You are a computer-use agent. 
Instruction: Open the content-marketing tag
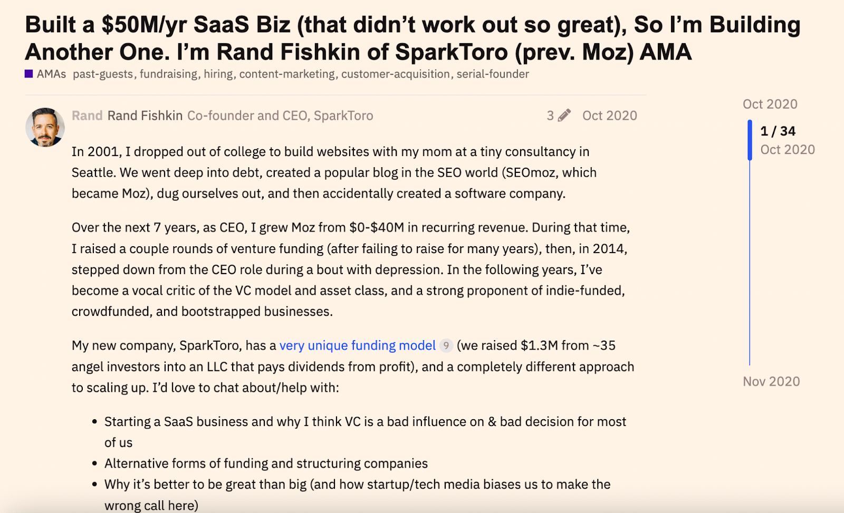(x=287, y=74)
